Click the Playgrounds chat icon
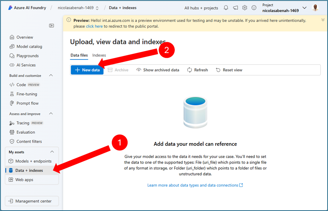 [12, 56]
